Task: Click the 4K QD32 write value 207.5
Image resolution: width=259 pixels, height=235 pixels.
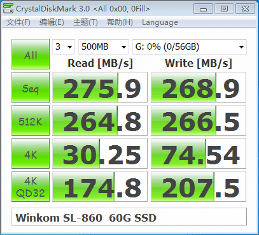Action: [199, 187]
